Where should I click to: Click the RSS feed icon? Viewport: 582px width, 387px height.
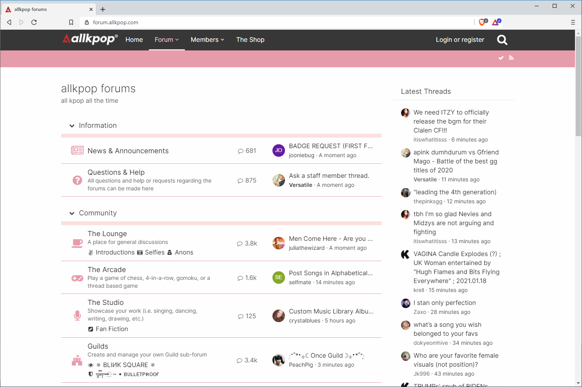511,58
